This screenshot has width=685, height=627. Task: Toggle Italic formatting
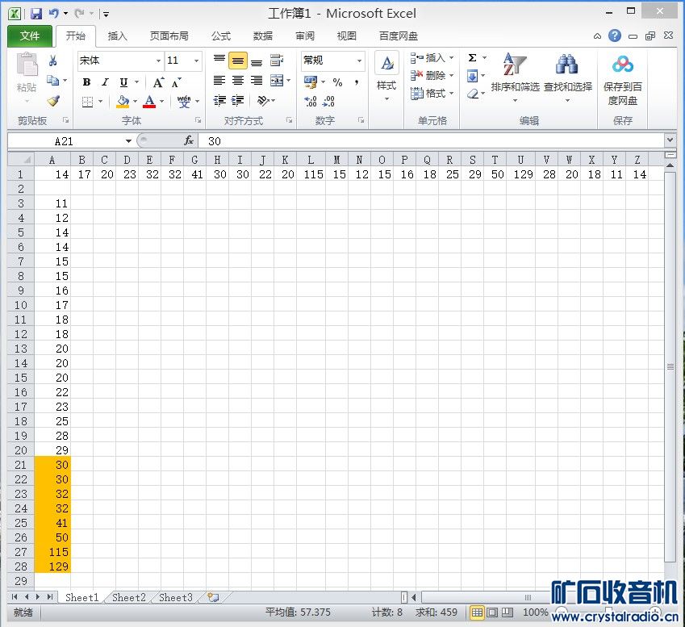tap(105, 82)
